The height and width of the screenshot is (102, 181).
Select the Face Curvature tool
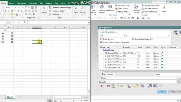(122, 12)
